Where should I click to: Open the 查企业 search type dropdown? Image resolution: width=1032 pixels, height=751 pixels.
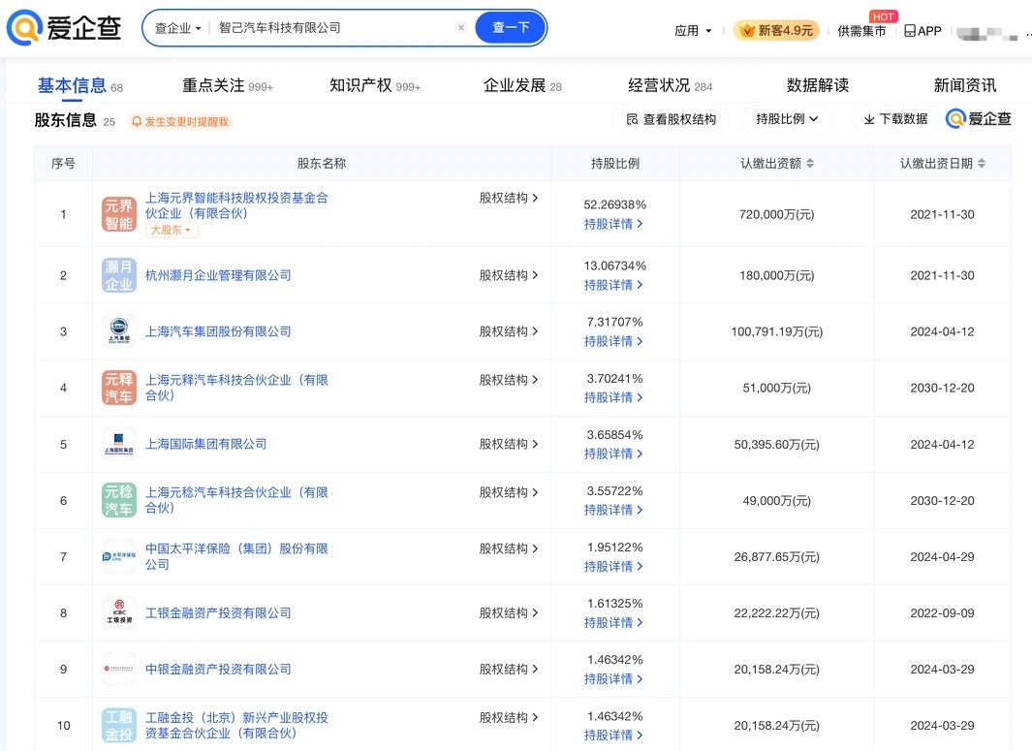pos(178,28)
